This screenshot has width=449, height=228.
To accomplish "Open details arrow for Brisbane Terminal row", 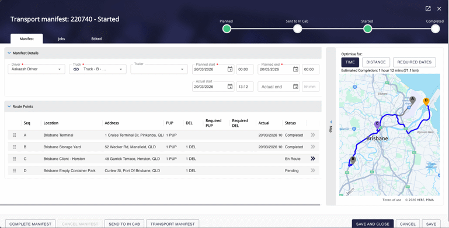I will click(313, 135).
